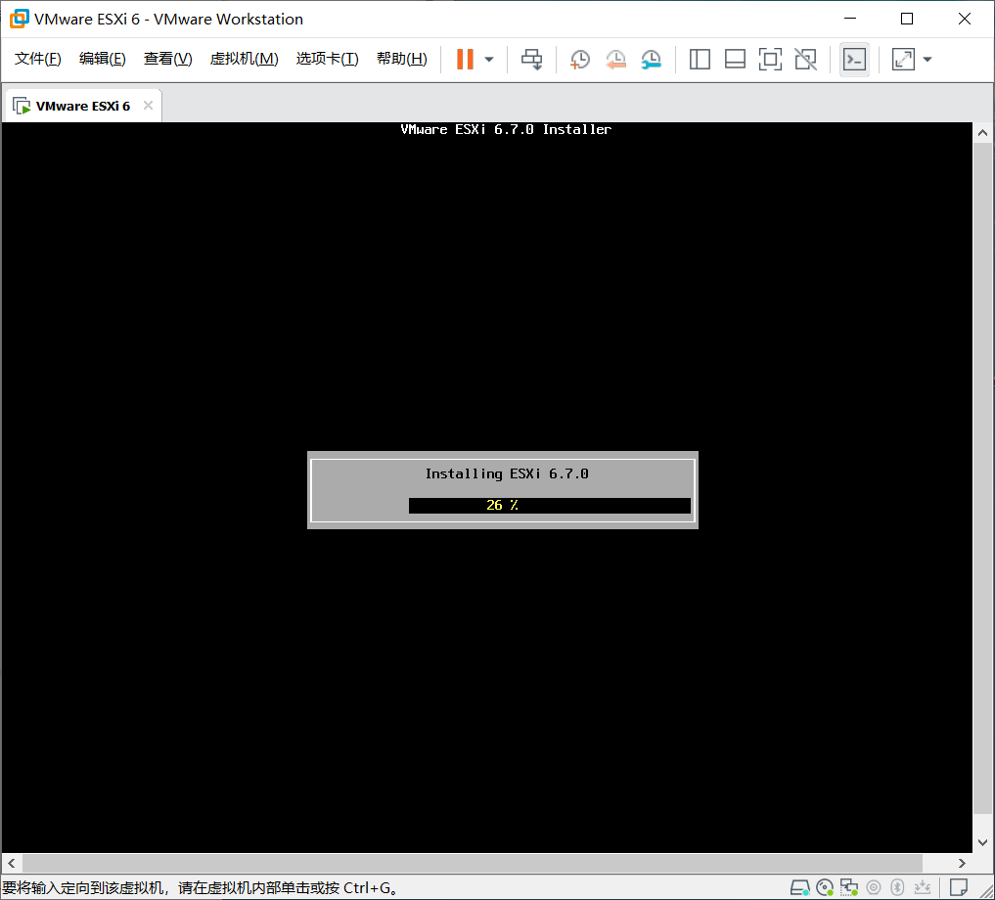The width and height of the screenshot is (995, 900).
Task: Toggle the library sidebar panel
Action: click(x=700, y=59)
